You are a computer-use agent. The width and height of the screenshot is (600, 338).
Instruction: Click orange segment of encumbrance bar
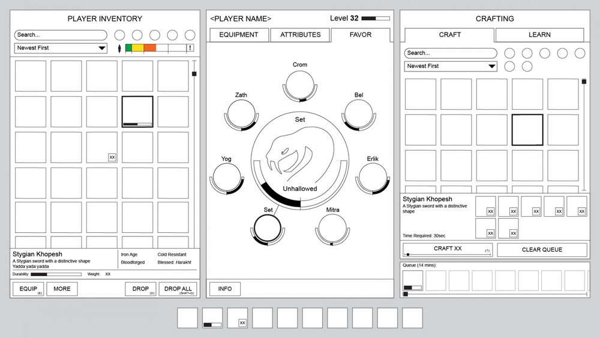click(150, 48)
